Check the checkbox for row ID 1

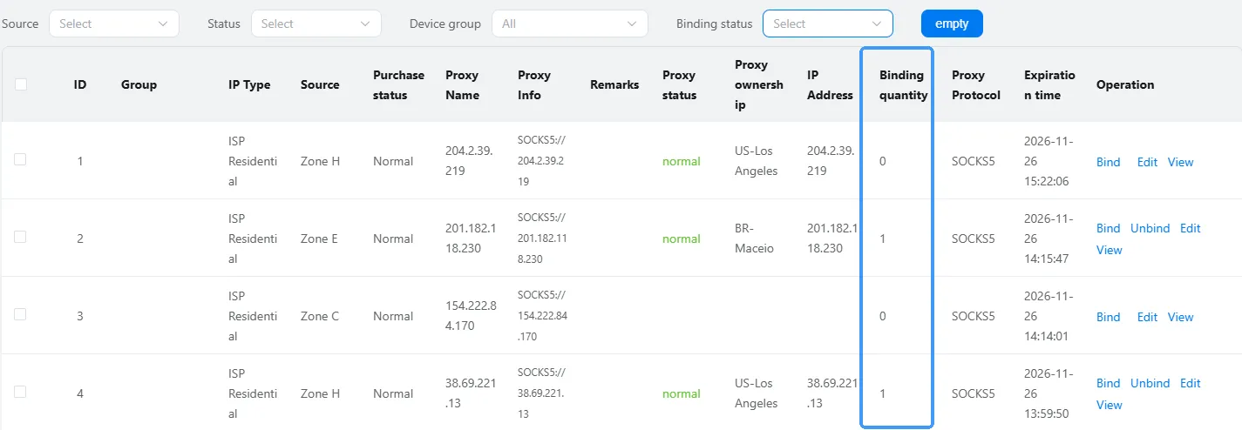[x=21, y=160]
